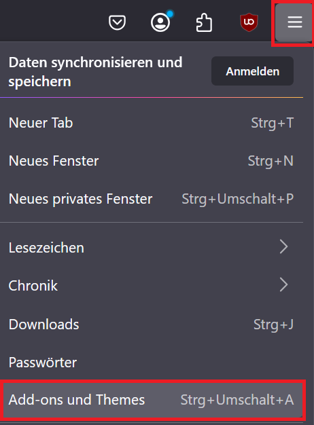Click the blue notification dot on account avatar
The width and height of the screenshot is (314, 425).
(x=170, y=14)
